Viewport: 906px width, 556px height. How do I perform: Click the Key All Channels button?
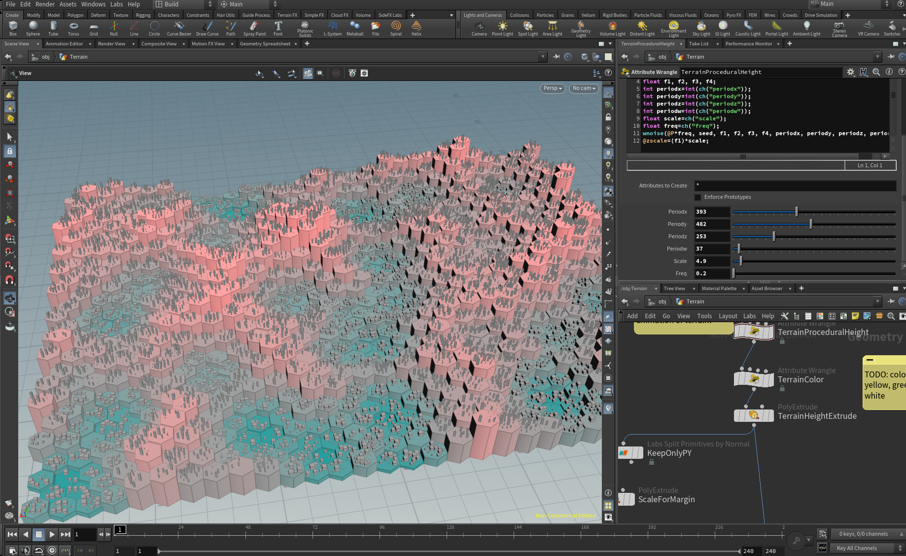(857, 548)
